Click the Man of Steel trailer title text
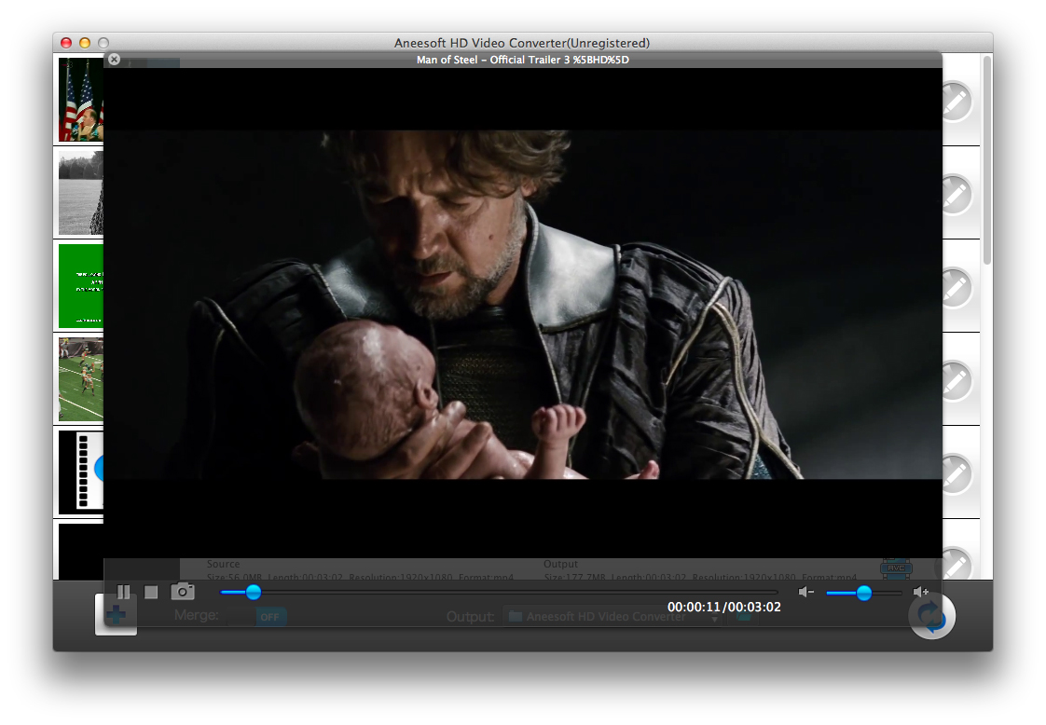The width and height of the screenshot is (1046, 725). [x=523, y=60]
